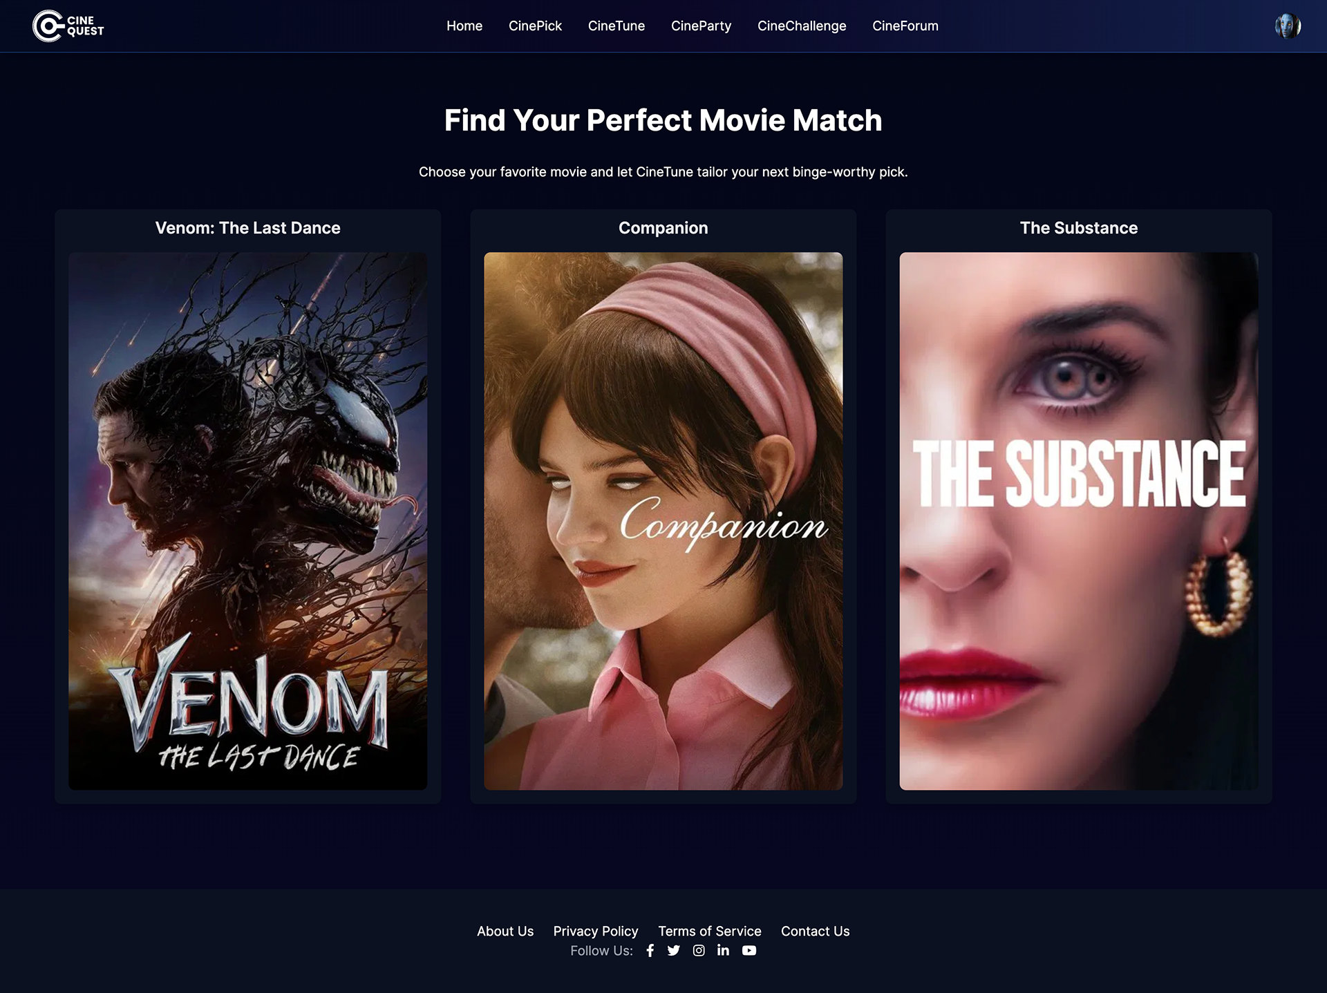1327x993 pixels.
Task: Click the 'Companion' card title
Action: click(663, 228)
